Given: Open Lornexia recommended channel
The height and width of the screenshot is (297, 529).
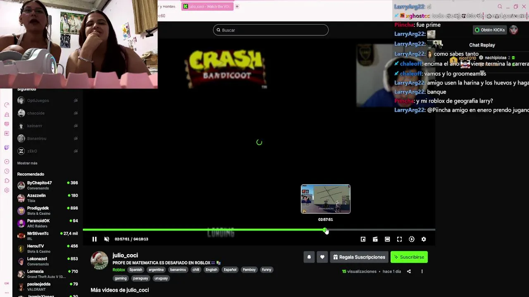Looking at the screenshot, I should click(48, 274).
